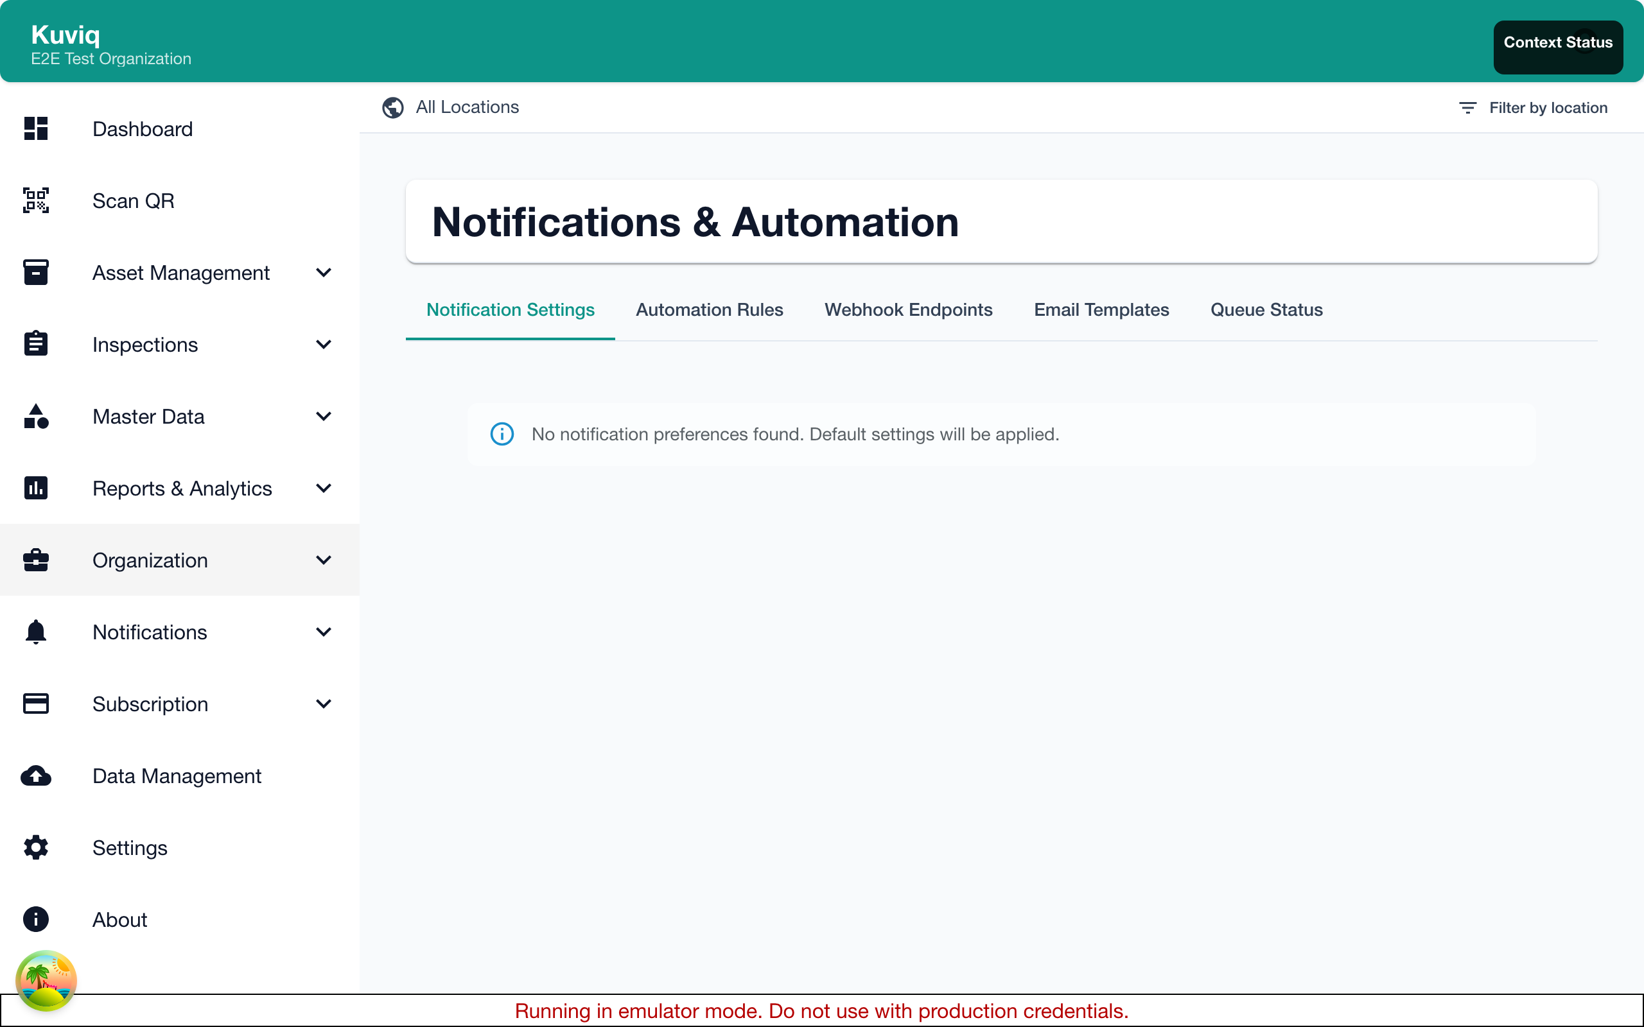Image resolution: width=1644 pixels, height=1027 pixels.
Task: Click the emulator mode warning banner
Action: (x=821, y=1011)
